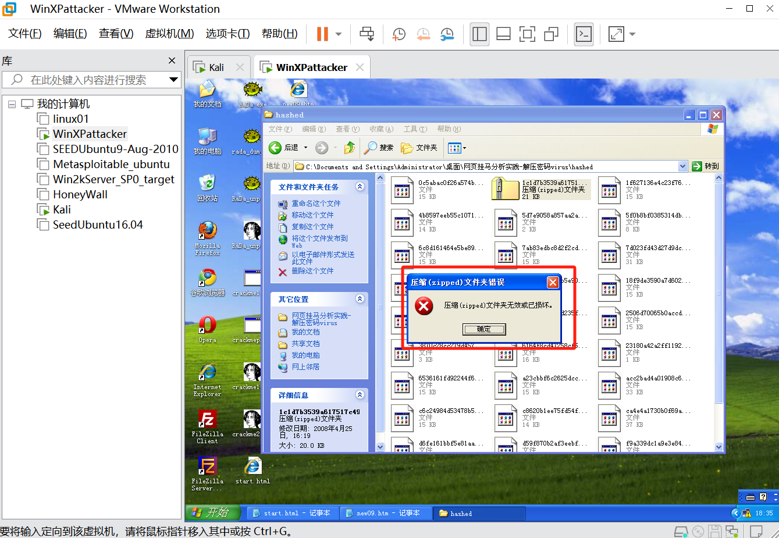The image size is (779, 538).
Task: Open the Opera desktop icon
Action: pyautogui.click(x=208, y=329)
